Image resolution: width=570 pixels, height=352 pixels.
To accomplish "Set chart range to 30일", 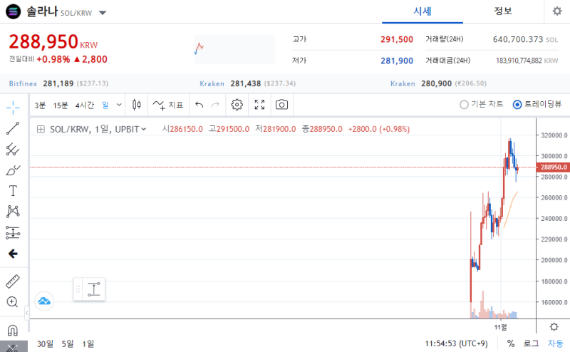I will [x=45, y=343].
